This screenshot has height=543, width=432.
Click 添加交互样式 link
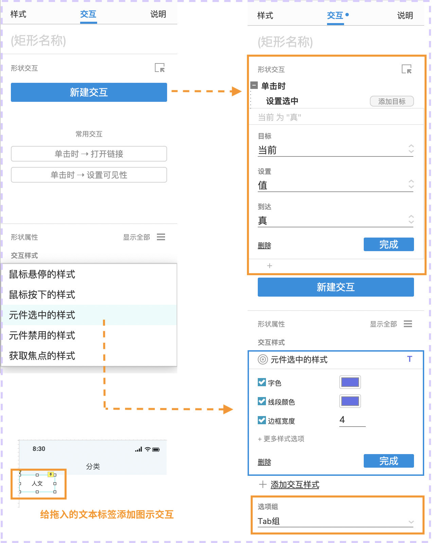click(x=295, y=485)
